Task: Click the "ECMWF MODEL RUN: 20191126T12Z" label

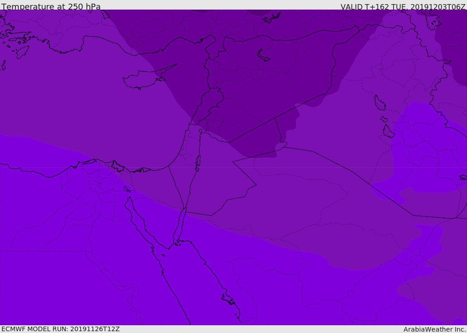Action: (x=61, y=329)
